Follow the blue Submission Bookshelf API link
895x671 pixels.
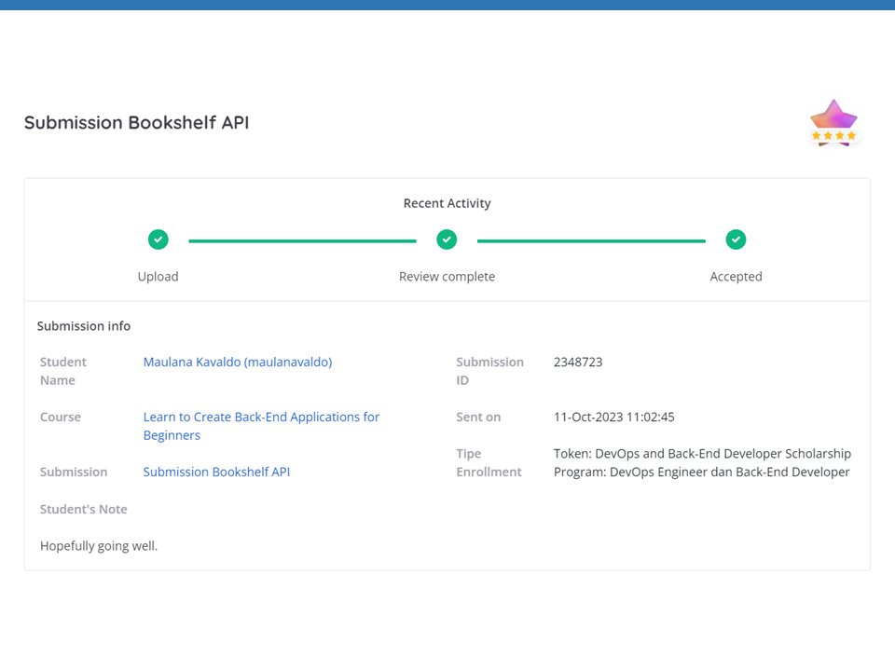pos(216,472)
